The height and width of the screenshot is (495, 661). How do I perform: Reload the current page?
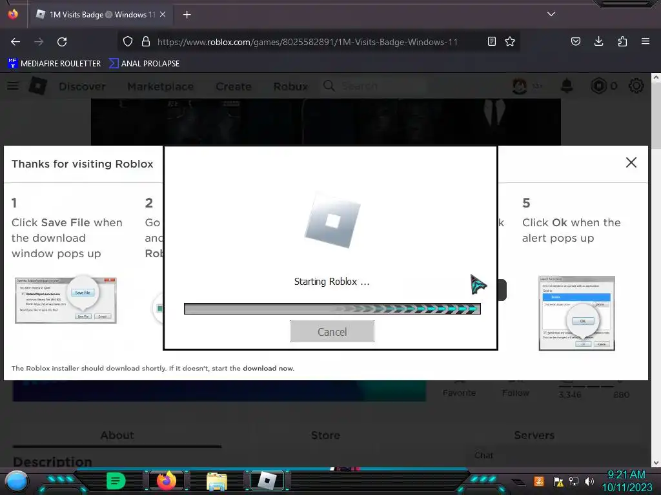click(62, 42)
